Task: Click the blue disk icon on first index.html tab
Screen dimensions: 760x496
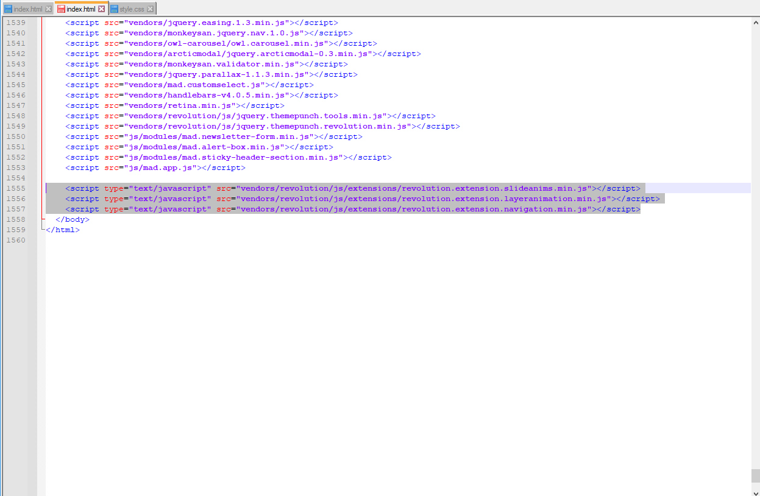Action: coord(8,9)
